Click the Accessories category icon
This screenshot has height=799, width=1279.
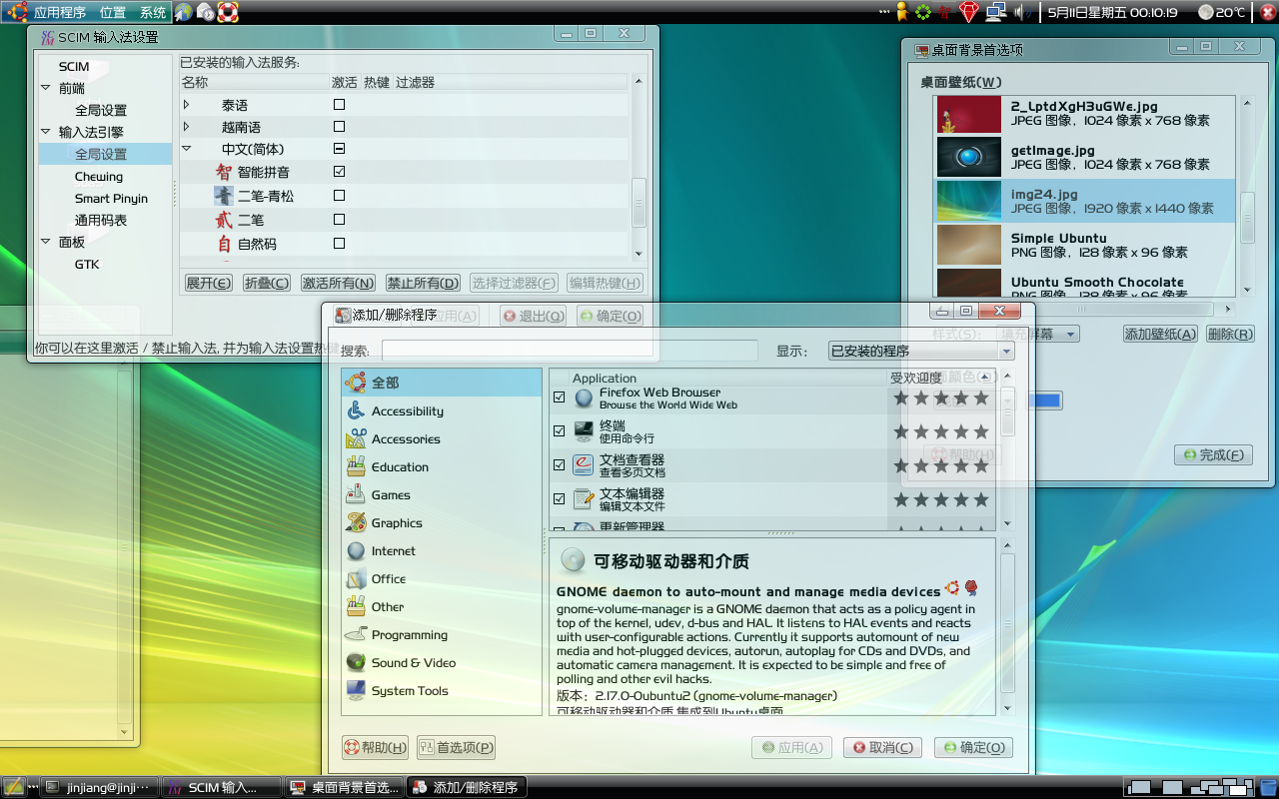point(356,438)
